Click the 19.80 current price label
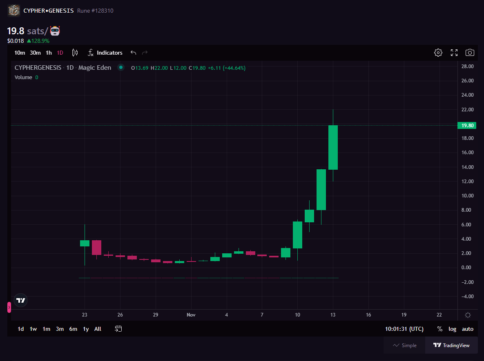484x361 pixels. [467, 126]
